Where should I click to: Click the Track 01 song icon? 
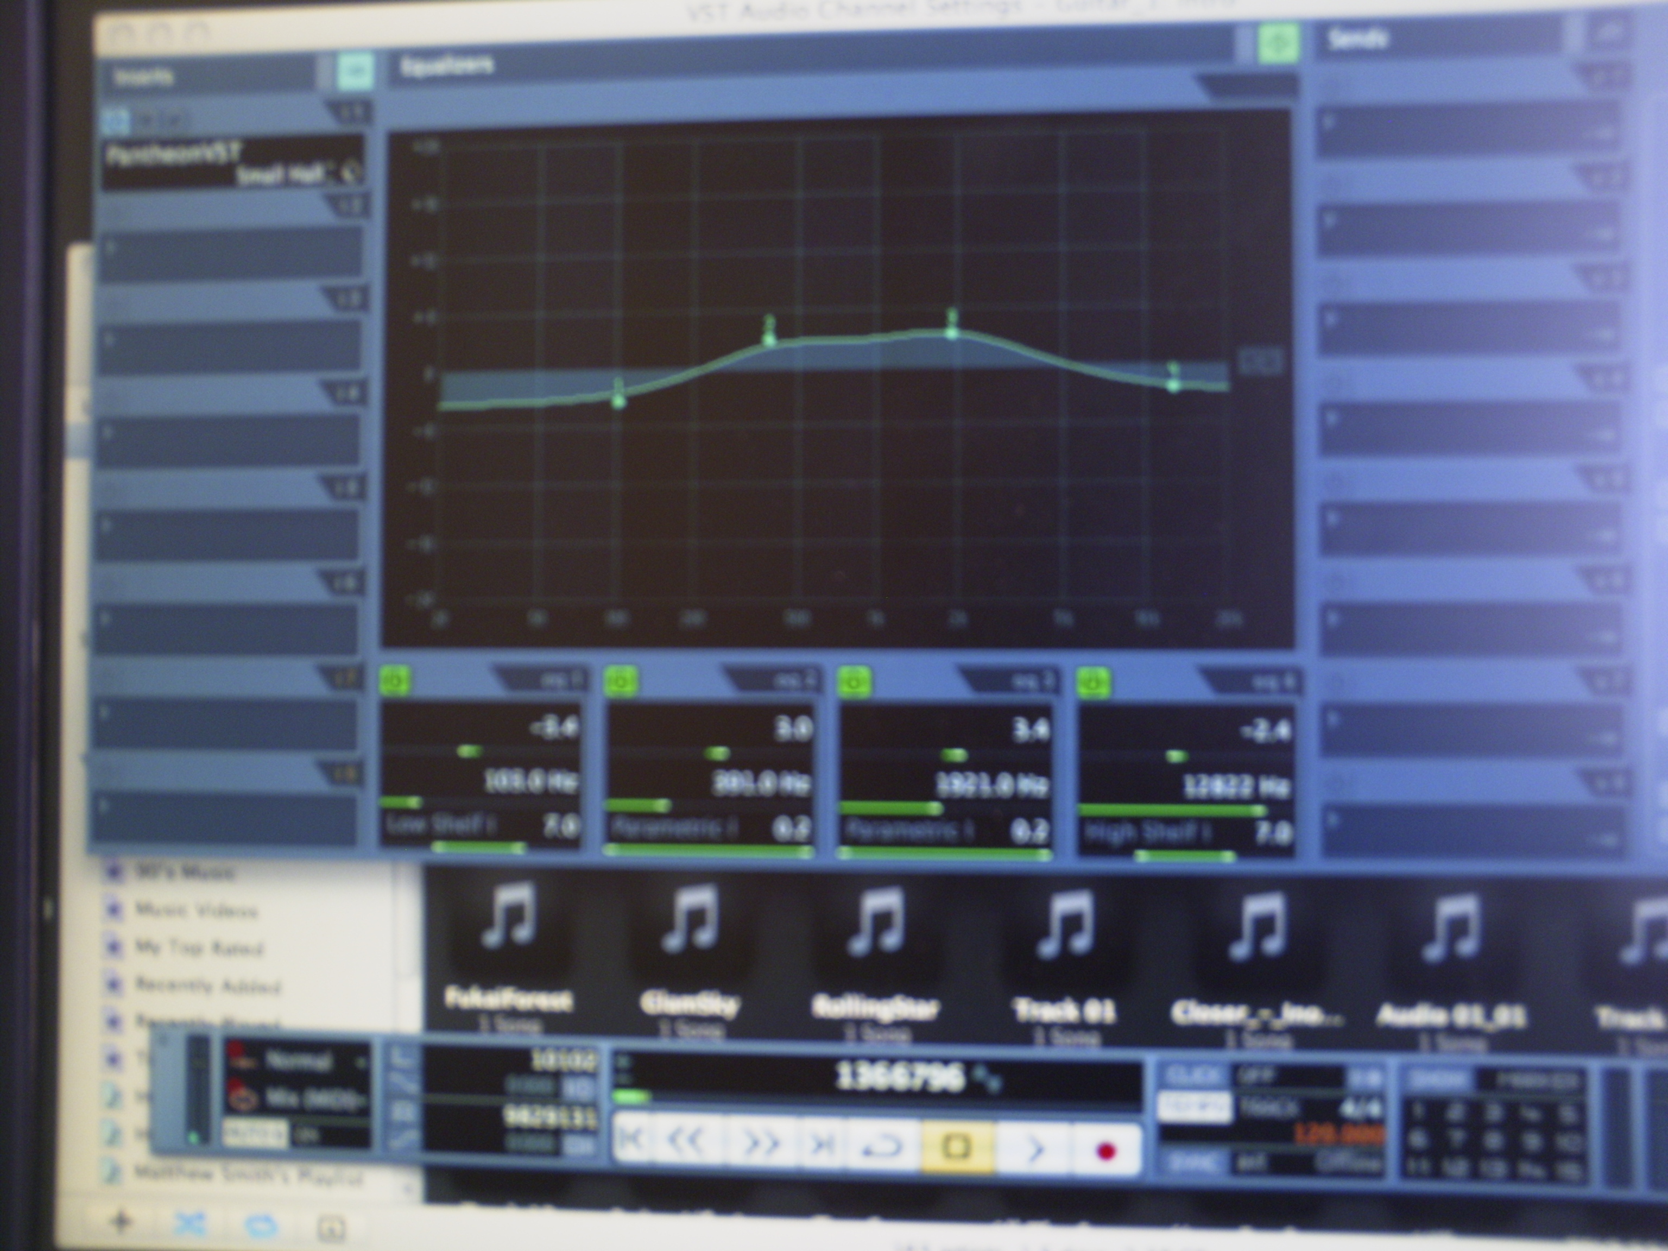click(1065, 926)
